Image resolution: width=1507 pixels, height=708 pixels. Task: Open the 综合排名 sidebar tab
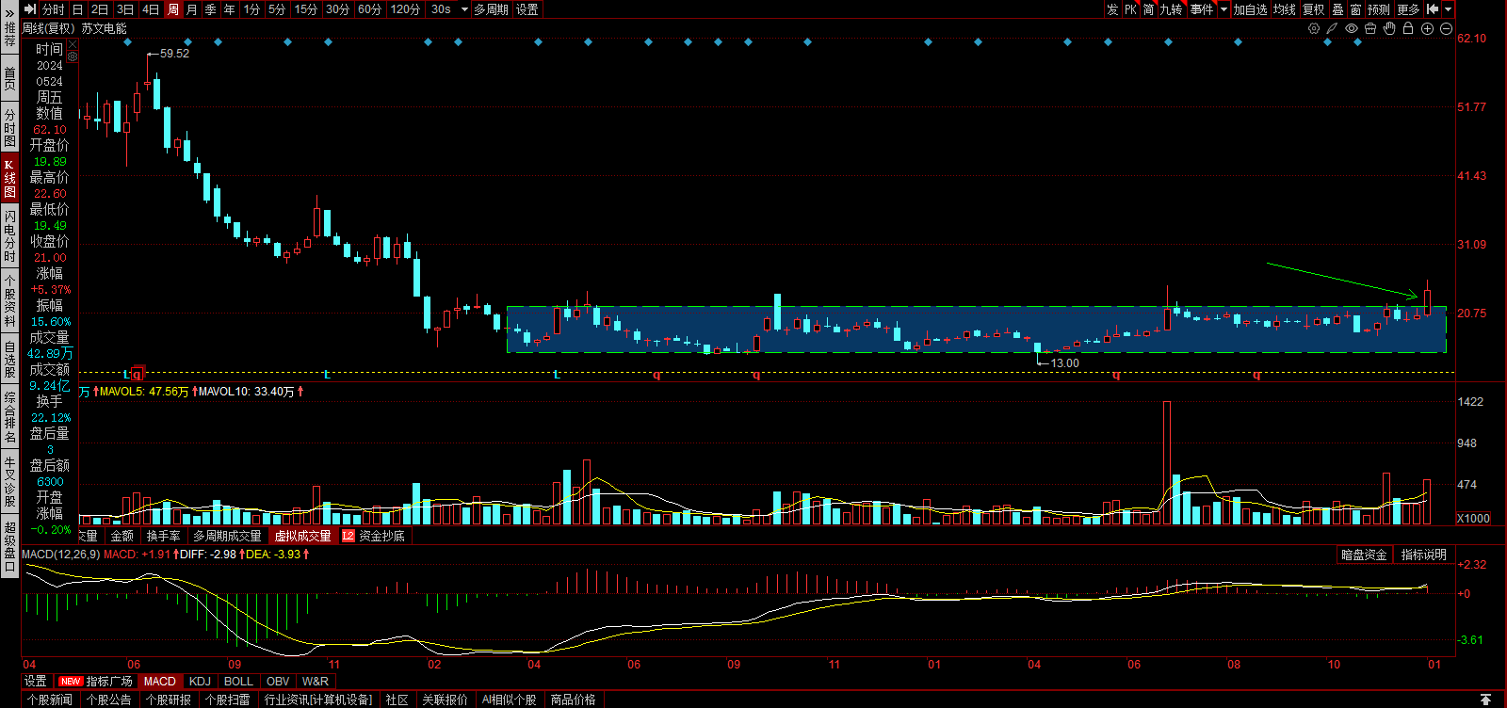[x=9, y=418]
